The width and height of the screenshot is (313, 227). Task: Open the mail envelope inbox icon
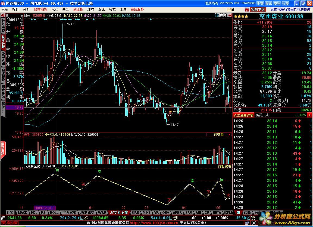(x=229, y=9)
